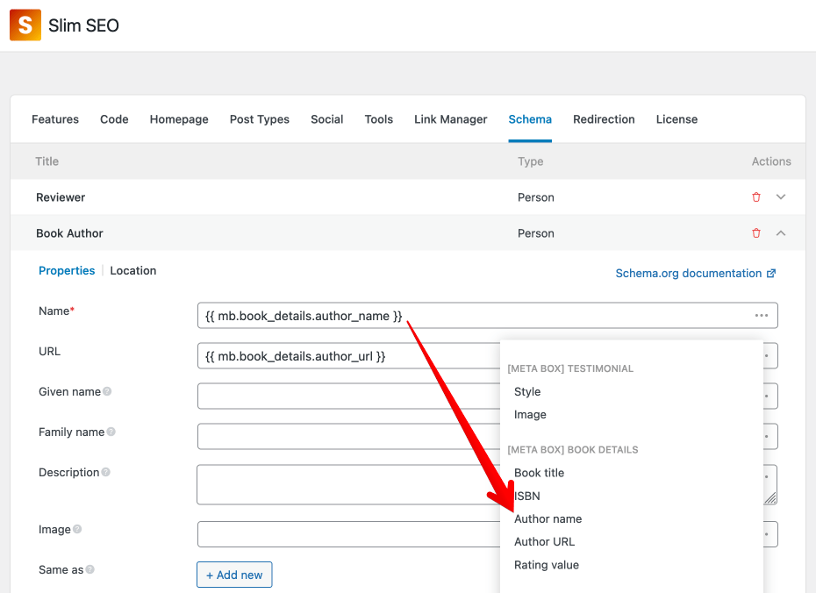Click the Person type in Reviewer row
The width and height of the screenshot is (816, 593).
click(536, 197)
